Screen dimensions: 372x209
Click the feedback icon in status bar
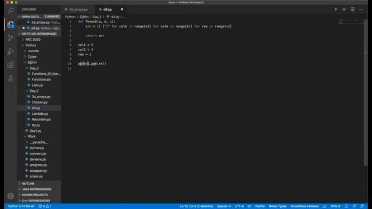tap(354, 206)
